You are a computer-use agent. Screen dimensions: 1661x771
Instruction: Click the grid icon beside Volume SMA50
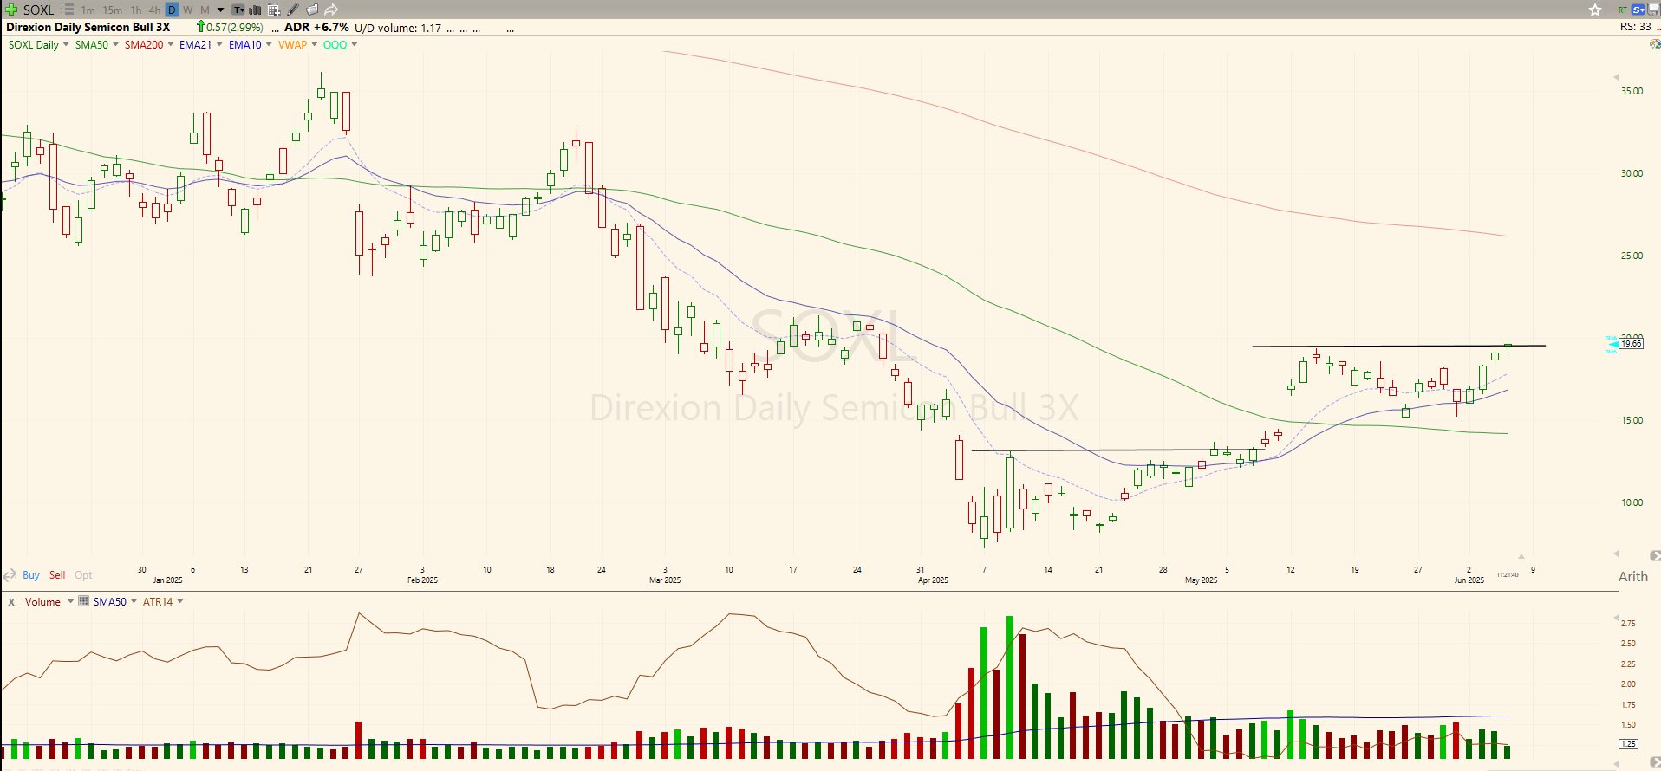click(x=83, y=601)
